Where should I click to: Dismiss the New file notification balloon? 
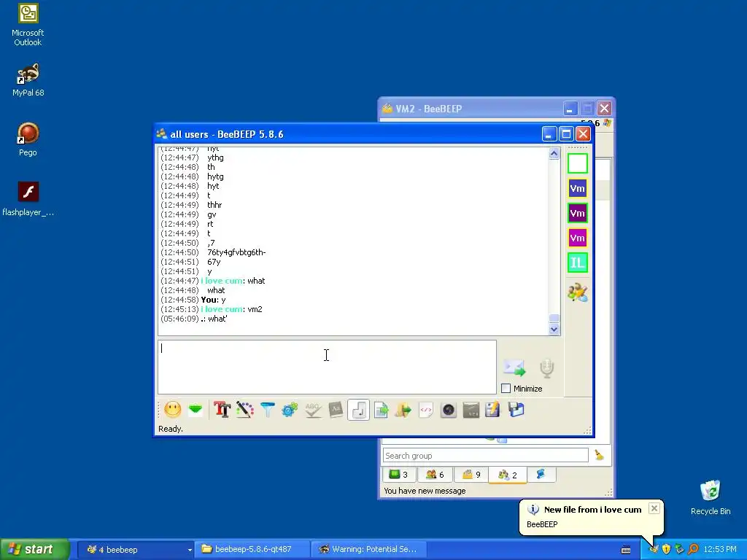(654, 508)
